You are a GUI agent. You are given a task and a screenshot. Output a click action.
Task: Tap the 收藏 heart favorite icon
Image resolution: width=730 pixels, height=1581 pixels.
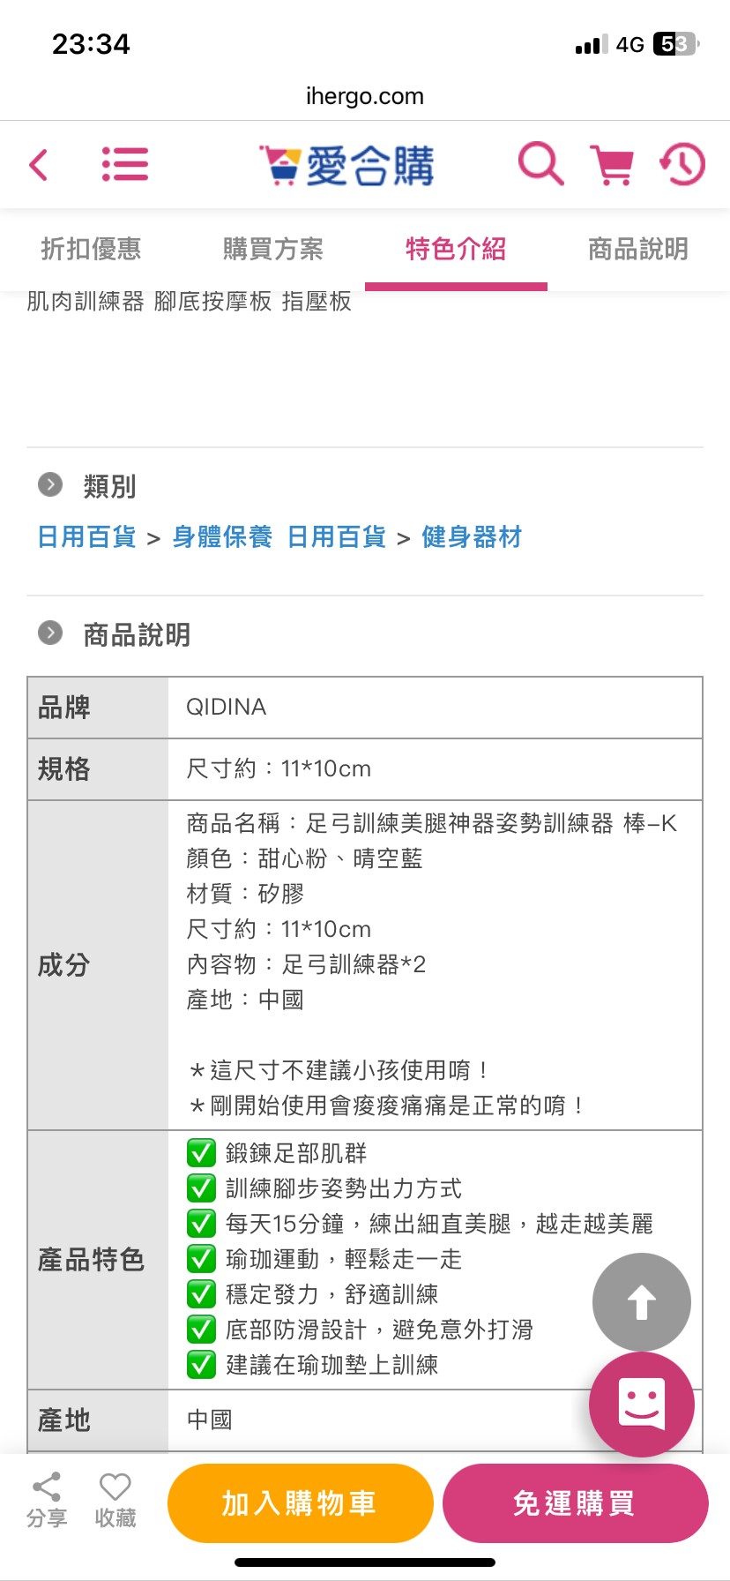pyautogui.click(x=115, y=1500)
